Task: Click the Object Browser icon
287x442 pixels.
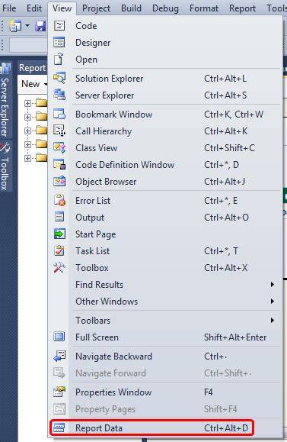Action: tap(59, 181)
